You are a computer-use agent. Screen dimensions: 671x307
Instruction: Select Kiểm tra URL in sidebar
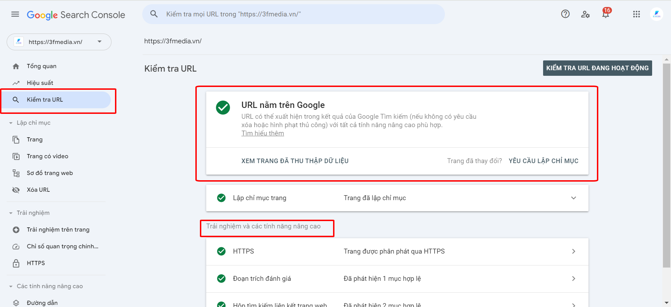point(56,100)
